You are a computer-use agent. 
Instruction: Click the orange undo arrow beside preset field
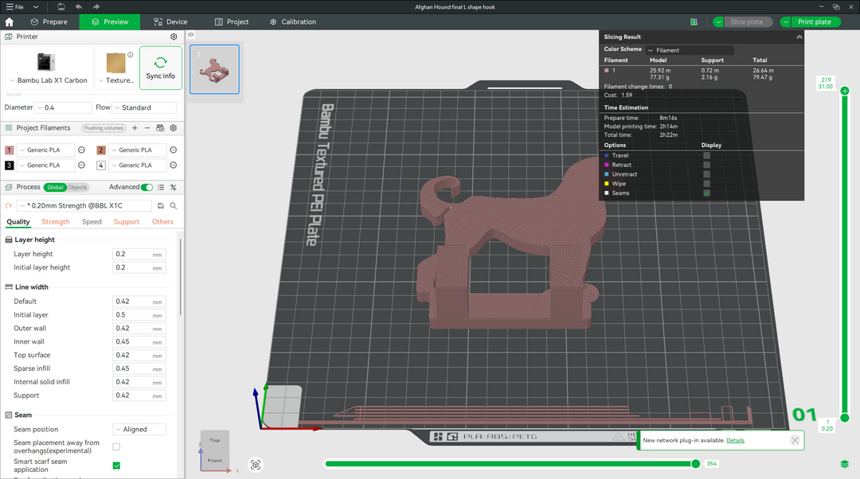pos(8,205)
